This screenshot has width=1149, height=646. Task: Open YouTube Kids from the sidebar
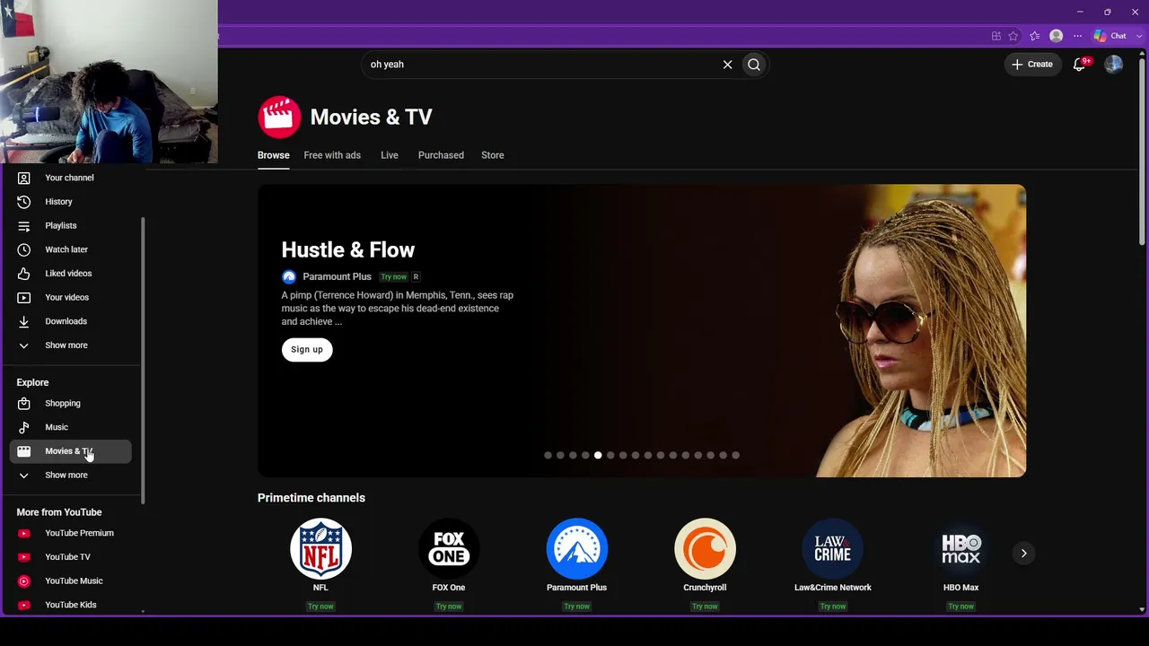(x=70, y=605)
